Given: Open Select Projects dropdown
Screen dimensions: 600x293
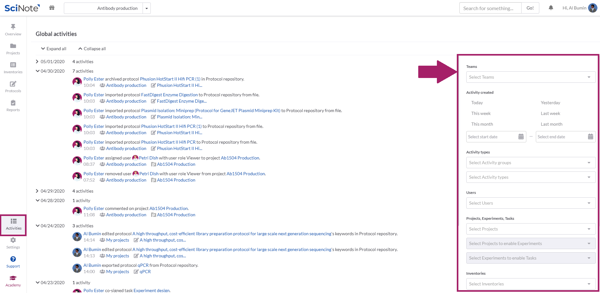Looking at the screenshot, I should click(x=531, y=229).
